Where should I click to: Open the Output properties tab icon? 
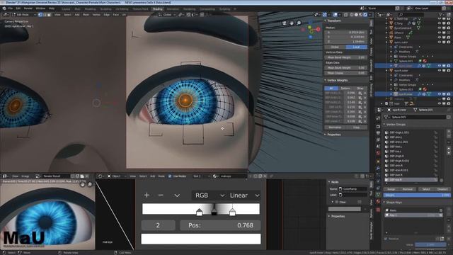pos(378,133)
